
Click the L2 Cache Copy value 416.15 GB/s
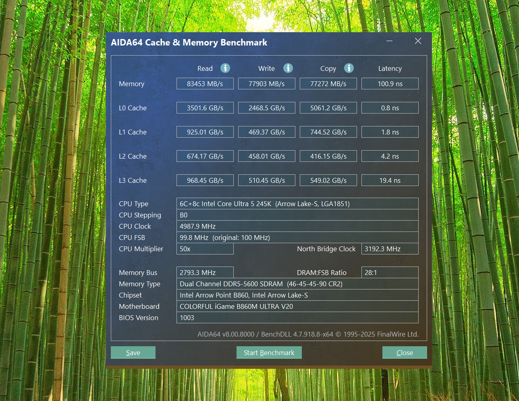[328, 156]
